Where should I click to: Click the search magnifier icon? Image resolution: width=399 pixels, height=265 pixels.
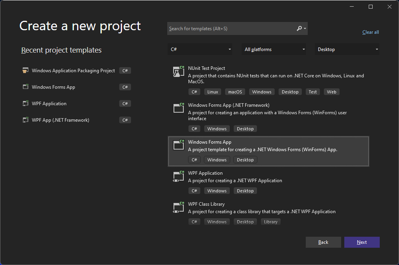click(299, 28)
